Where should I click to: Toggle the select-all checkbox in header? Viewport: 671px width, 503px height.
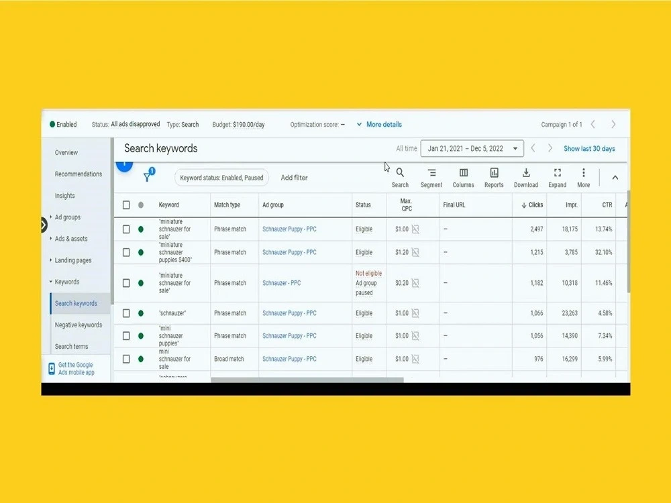pos(126,205)
